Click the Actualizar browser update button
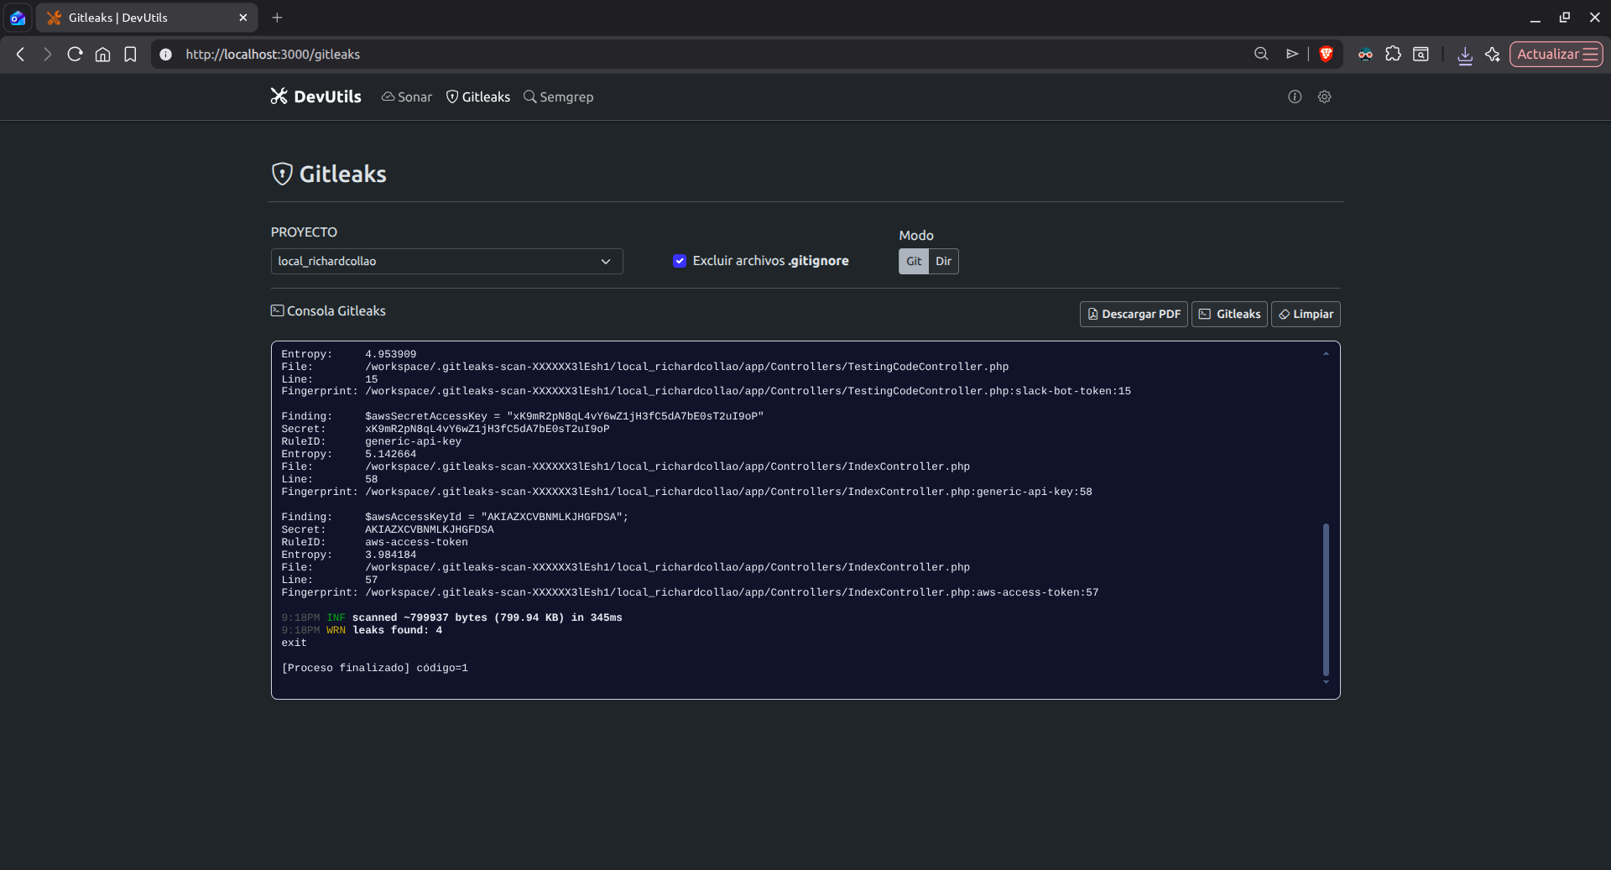The height and width of the screenshot is (870, 1611). click(1556, 55)
